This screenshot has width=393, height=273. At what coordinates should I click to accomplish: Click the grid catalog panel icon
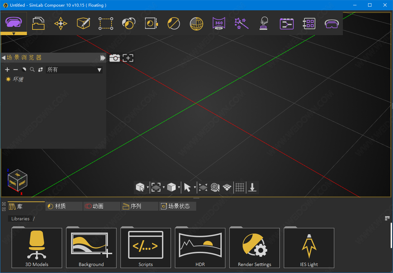(x=309, y=24)
